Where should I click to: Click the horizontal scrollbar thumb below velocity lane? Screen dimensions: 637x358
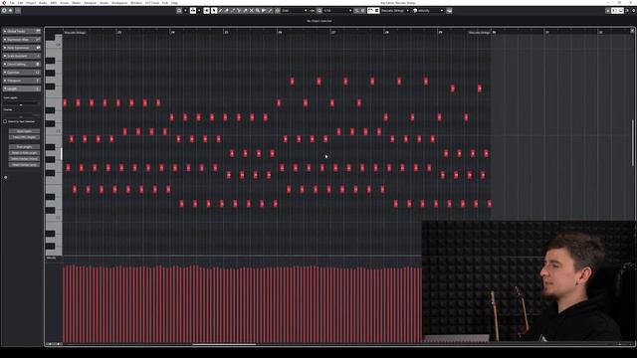tap(224, 344)
